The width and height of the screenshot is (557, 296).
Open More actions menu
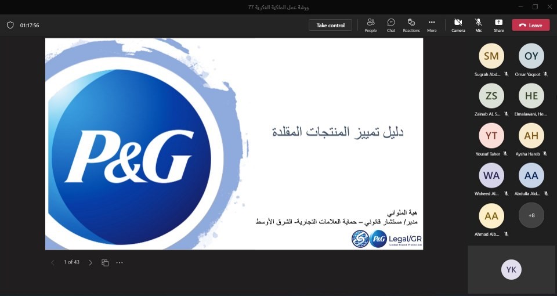coord(432,25)
